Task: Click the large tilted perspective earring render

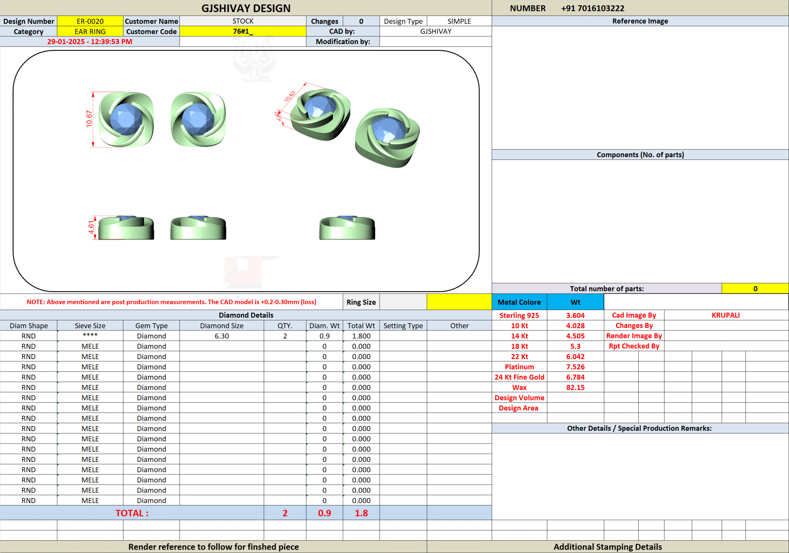Action: pos(387,137)
